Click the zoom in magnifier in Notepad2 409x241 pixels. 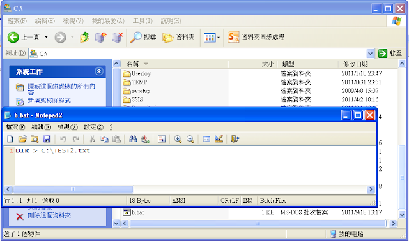(x=178, y=139)
